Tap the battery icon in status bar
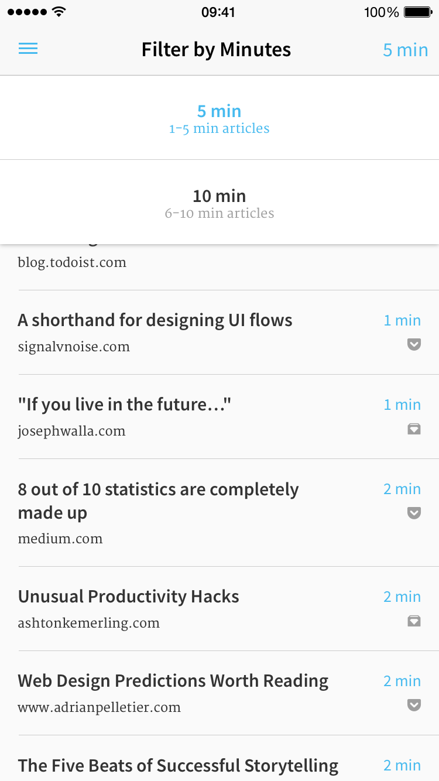439x781 pixels. [x=419, y=12]
